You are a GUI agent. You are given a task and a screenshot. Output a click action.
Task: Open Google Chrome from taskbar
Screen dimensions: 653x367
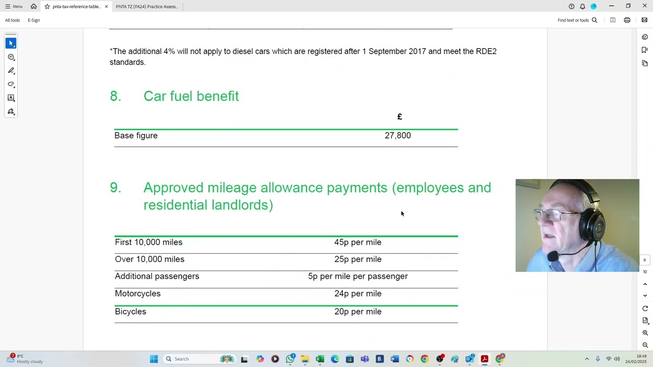coord(424,359)
